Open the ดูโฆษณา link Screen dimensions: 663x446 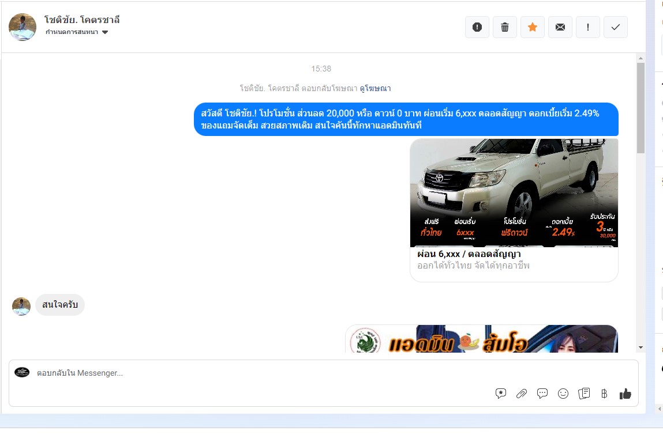click(375, 88)
